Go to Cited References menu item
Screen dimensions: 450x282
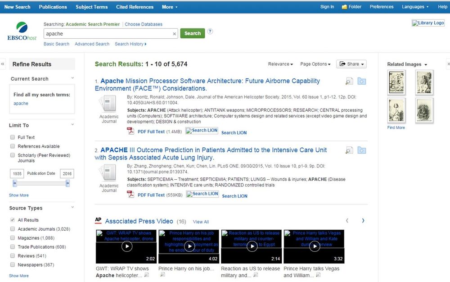click(x=135, y=7)
